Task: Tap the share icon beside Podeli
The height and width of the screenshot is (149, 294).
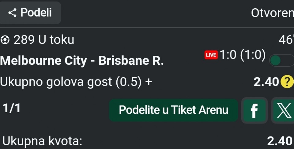Action: click(12, 13)
